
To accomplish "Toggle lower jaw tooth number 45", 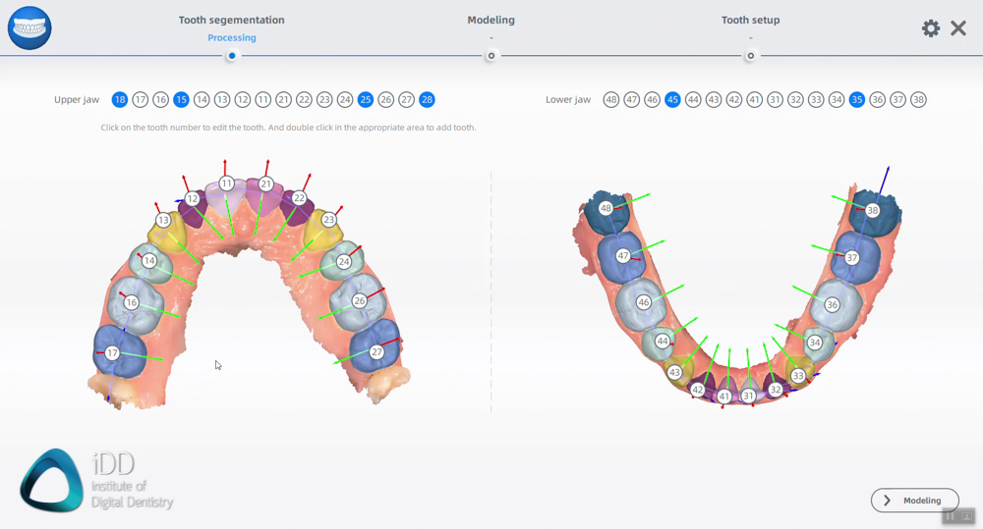I will point(672,99).
